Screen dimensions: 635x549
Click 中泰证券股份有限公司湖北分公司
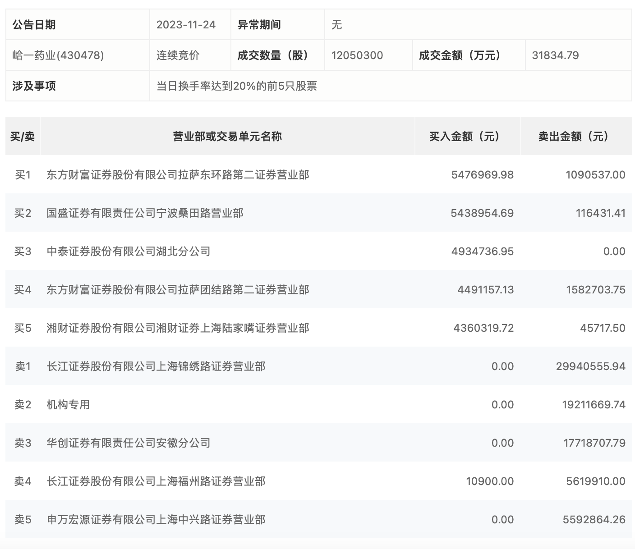click(129, 252)
